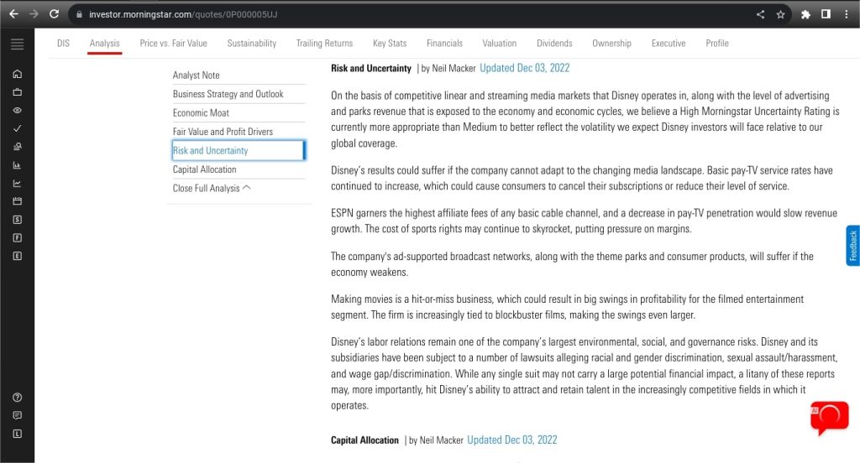Jump to the Capital Allocation section link
860x463 pixels.
point(204,169)
